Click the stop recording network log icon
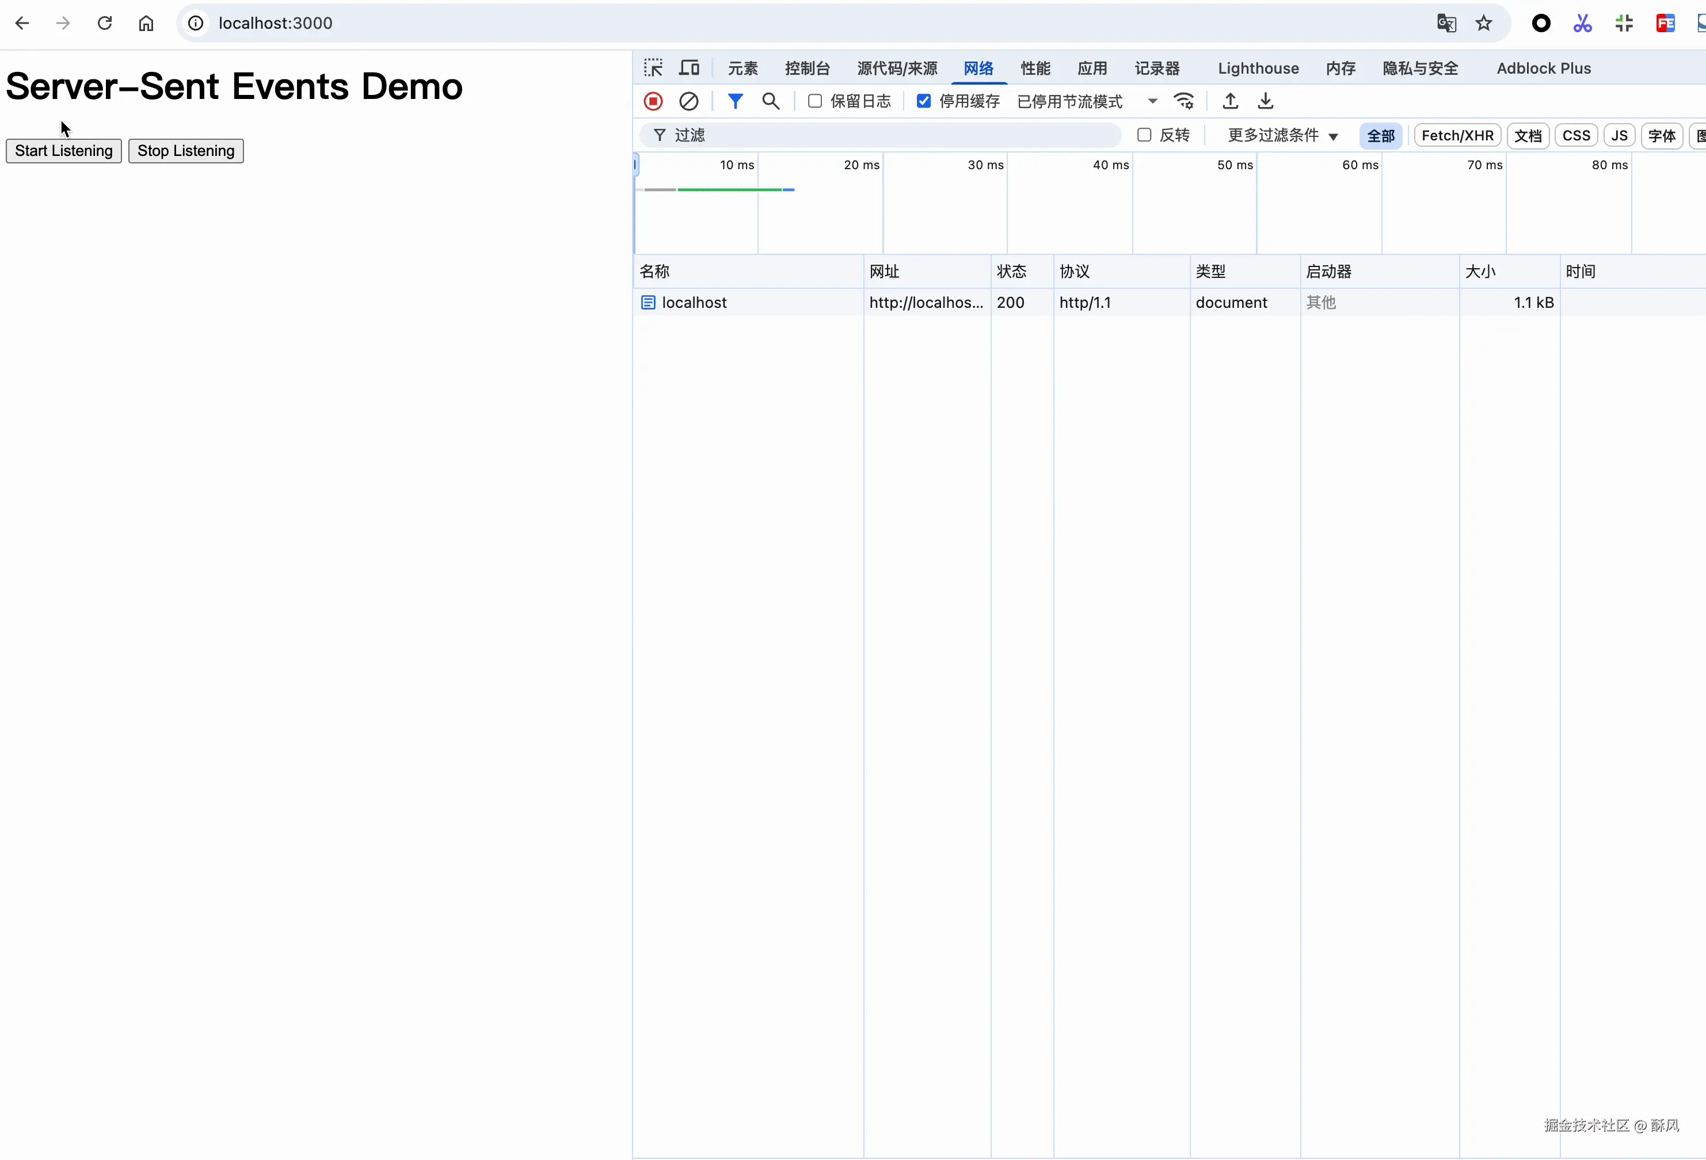Screen dimensions: 1706x1160 (653, 101)
